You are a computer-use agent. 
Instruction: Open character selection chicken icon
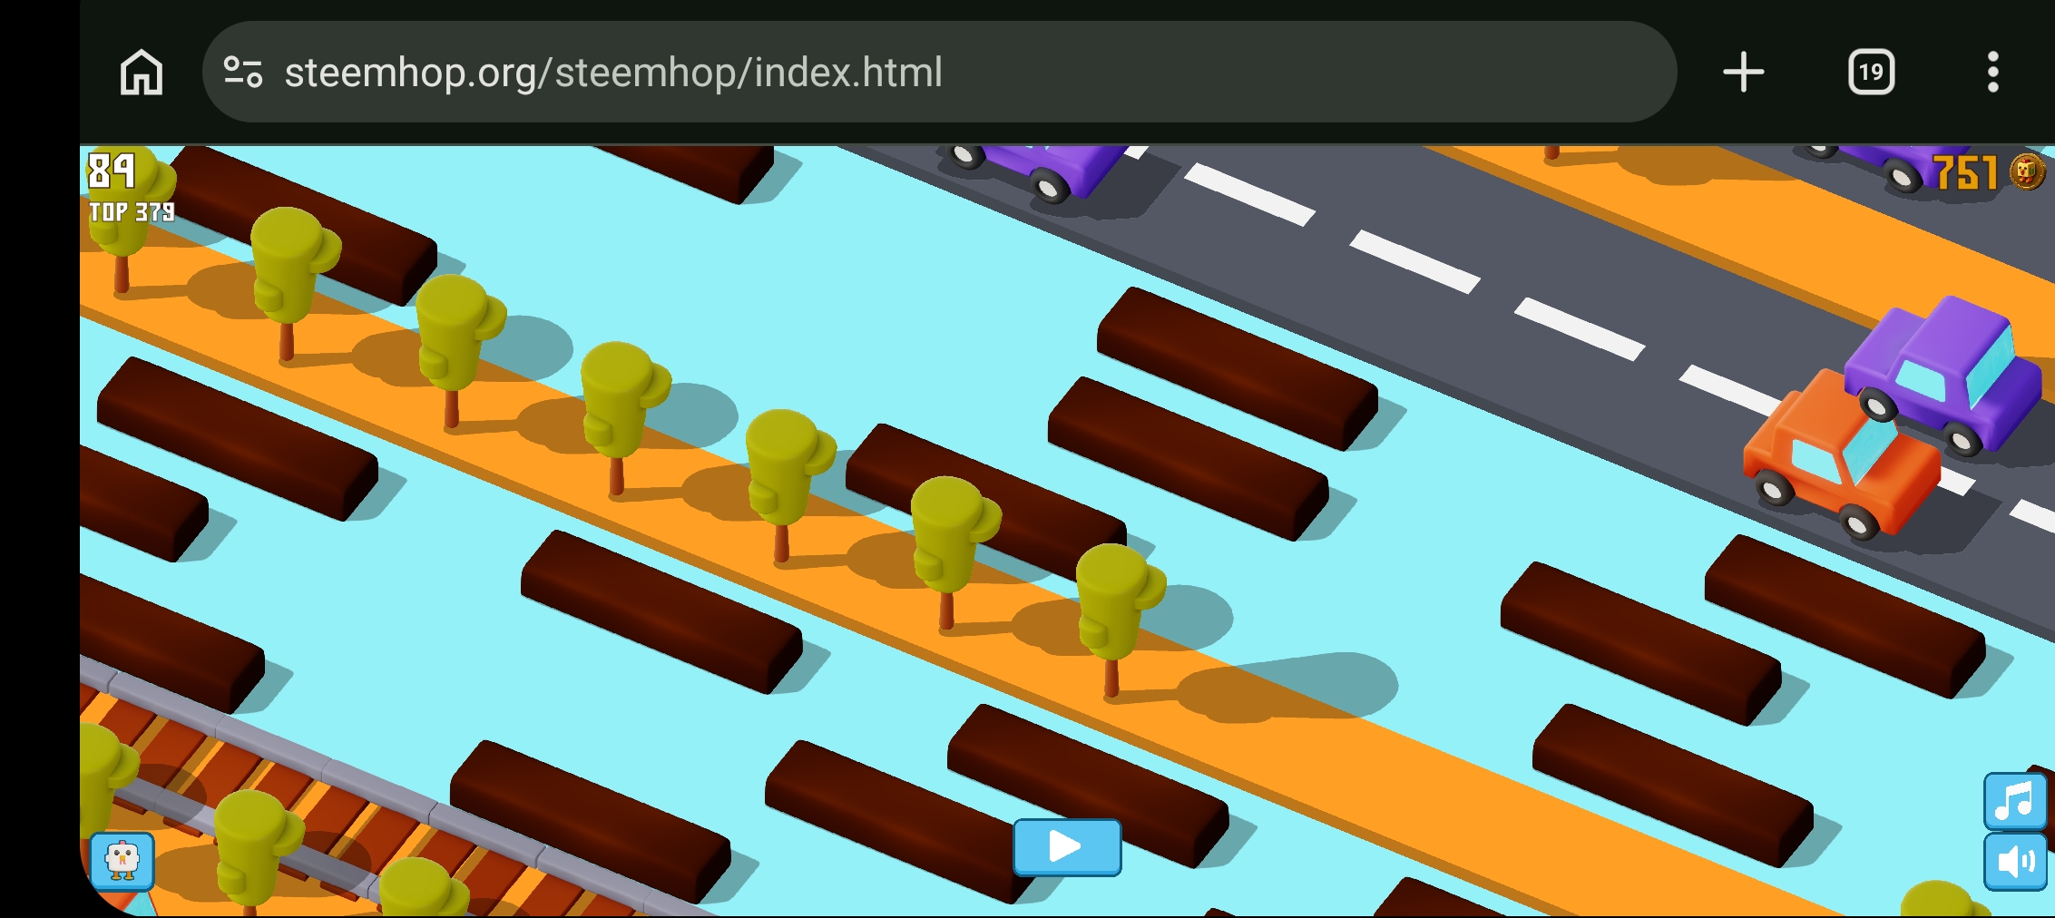click(122, 861)
